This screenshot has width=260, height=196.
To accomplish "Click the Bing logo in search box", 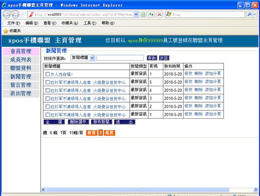I will [x=169, y=14].
